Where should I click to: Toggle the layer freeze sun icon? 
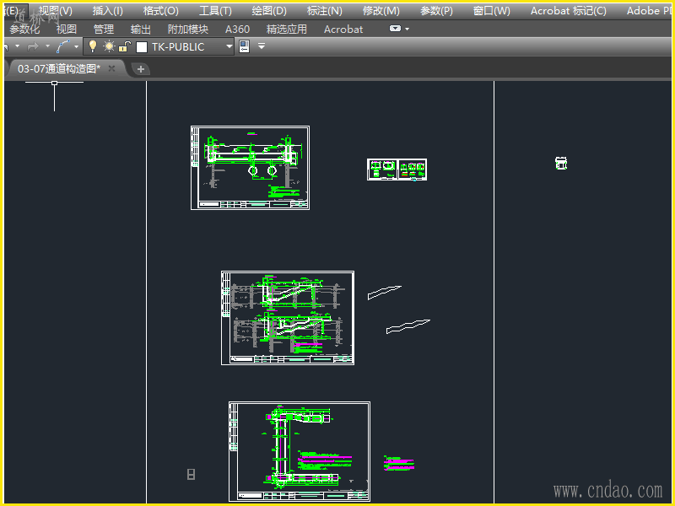(109, 46)
